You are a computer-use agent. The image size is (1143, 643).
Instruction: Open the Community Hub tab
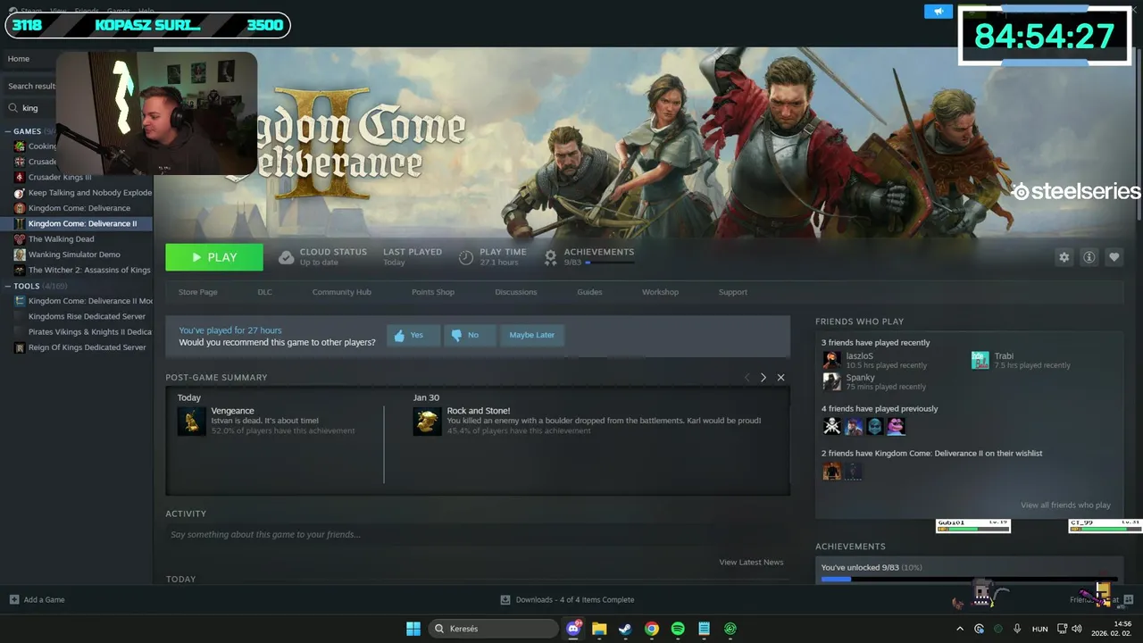(x=341, y=292)
